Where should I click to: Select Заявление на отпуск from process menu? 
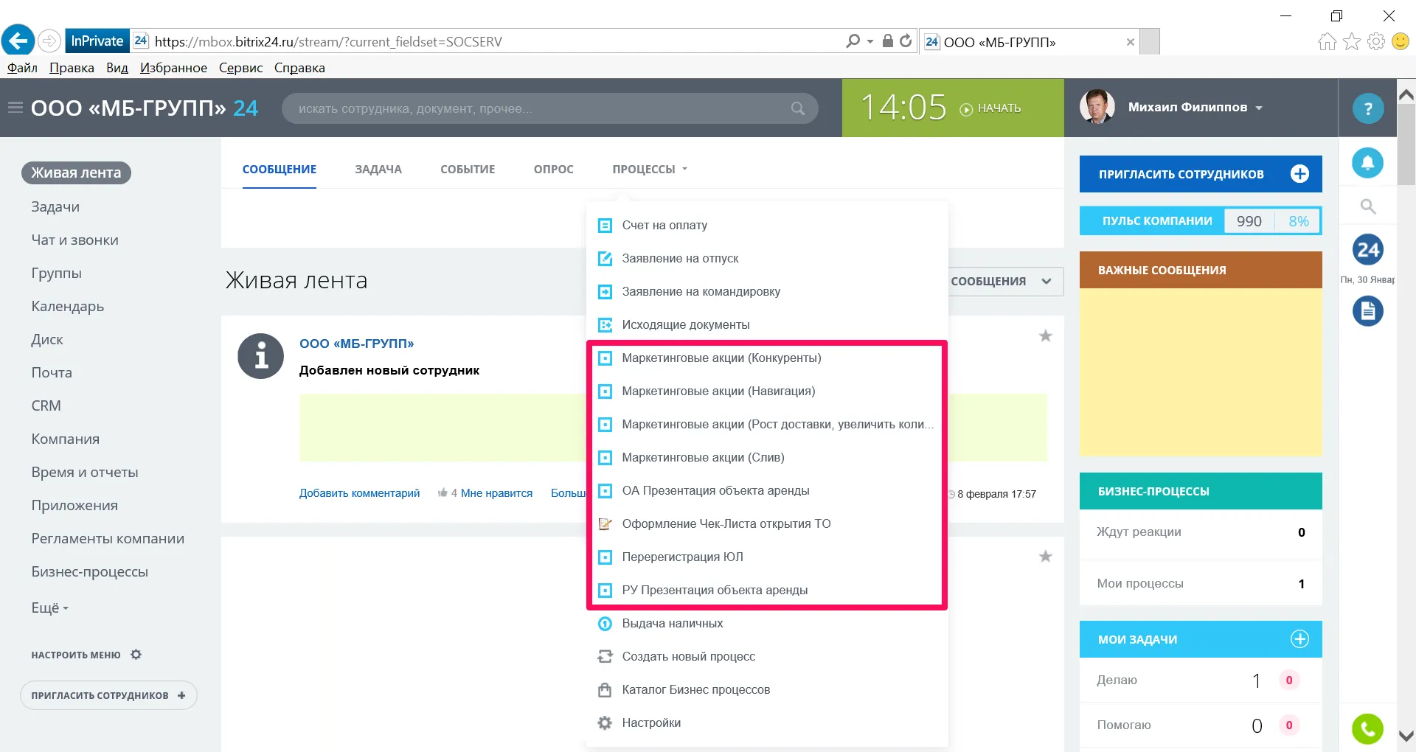click(679, 259)
